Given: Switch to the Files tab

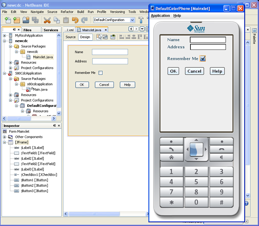Looking at the screenshot, I should tap(28, 30).
